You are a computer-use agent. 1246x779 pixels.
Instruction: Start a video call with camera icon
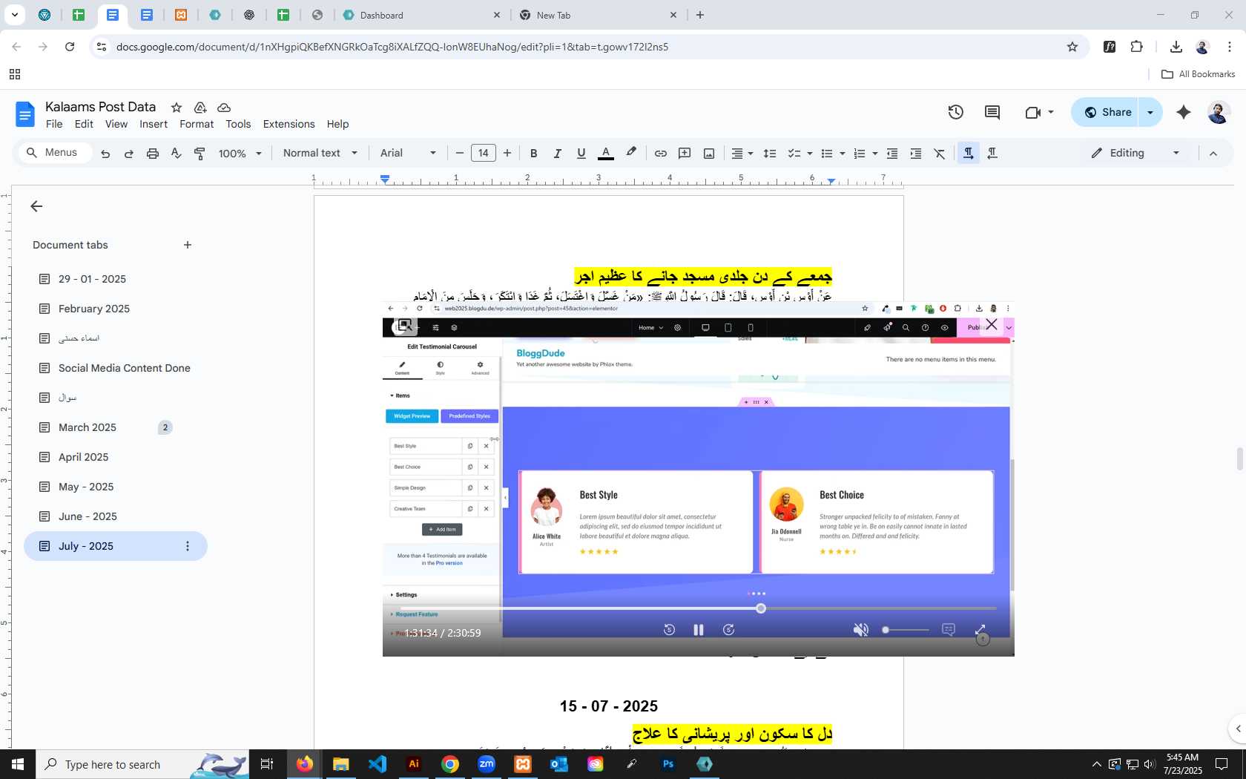[x=1033, y=113]
